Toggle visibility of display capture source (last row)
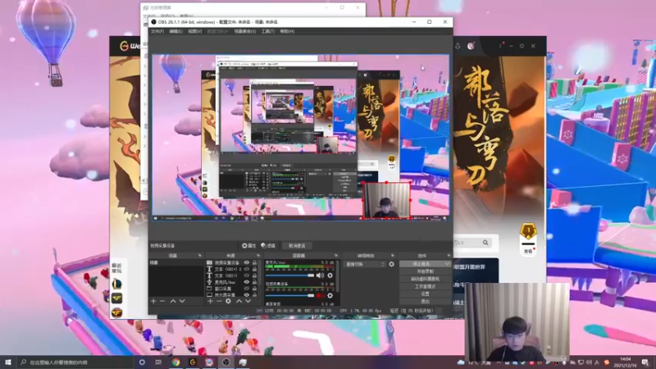This screenshot has height=369, width=656. tap(247, 295)
